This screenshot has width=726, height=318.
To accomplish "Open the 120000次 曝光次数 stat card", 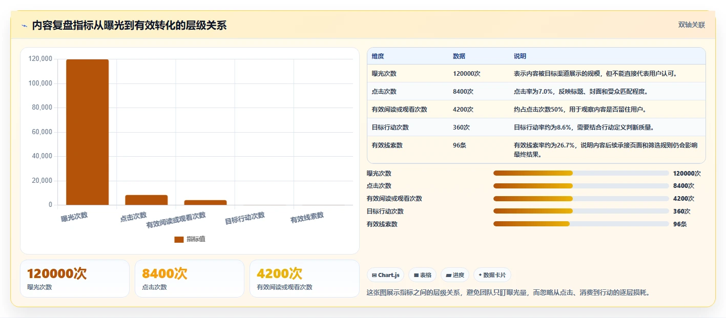I will 75,279.
